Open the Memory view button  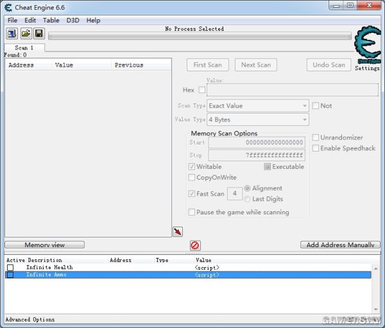pyautogui.click(x=44, y=245)
